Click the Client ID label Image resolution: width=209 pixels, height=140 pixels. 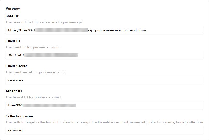point(13,41)
